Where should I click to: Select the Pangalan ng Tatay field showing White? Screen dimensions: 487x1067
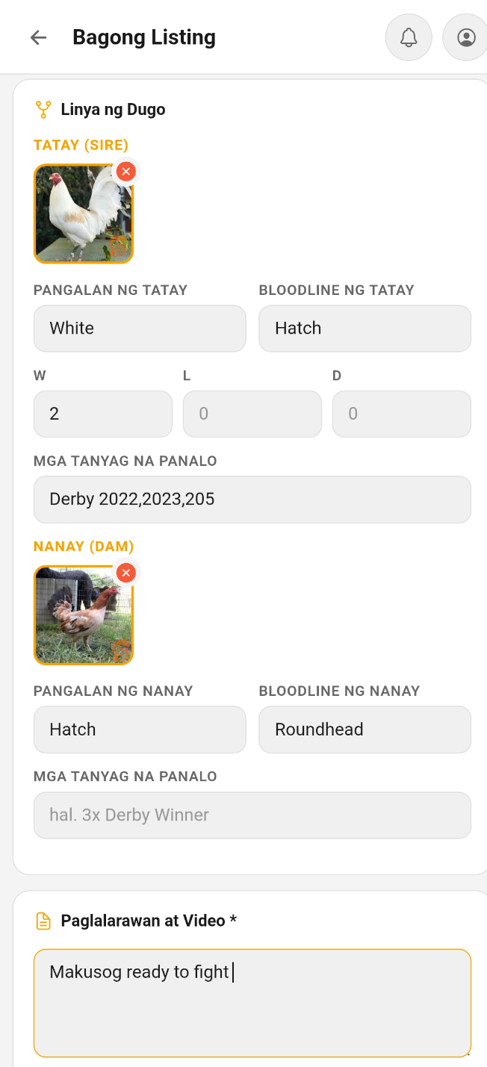click(139, 329)
